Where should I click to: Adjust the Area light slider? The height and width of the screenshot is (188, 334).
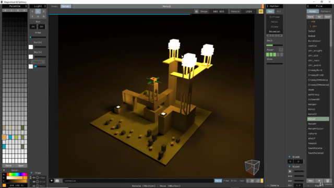pyautogui.click(x=38, y=37)
